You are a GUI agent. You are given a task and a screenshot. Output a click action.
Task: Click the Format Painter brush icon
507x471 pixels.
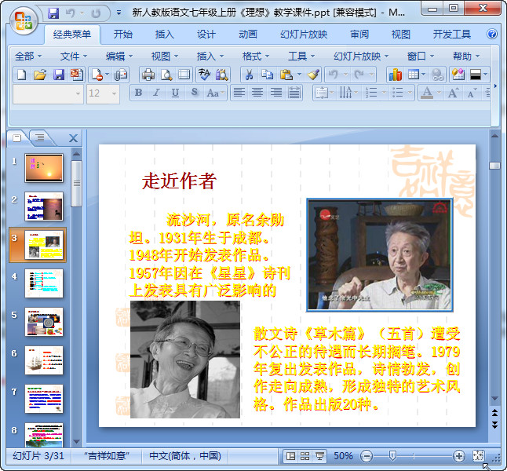tap(313, 75)
